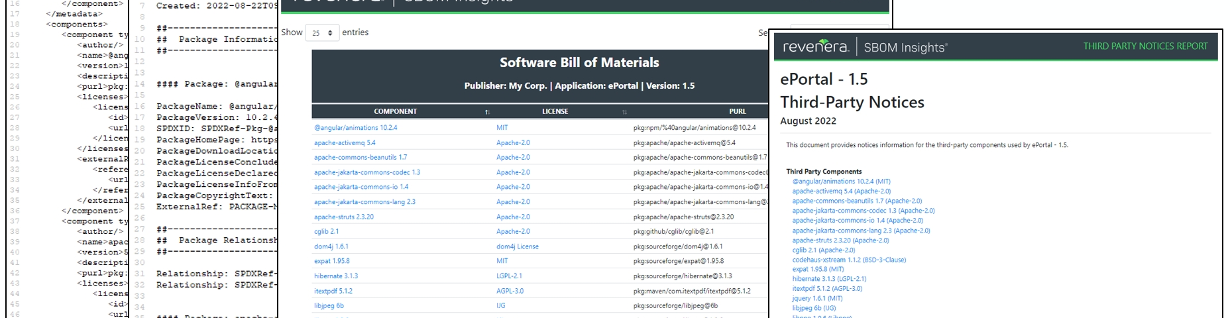The width and height of the screenshot is (1230, 318).
Task: Click PURL text pkg:sourceforge/dom4j@1.6.1
Action: click(678, 246)
